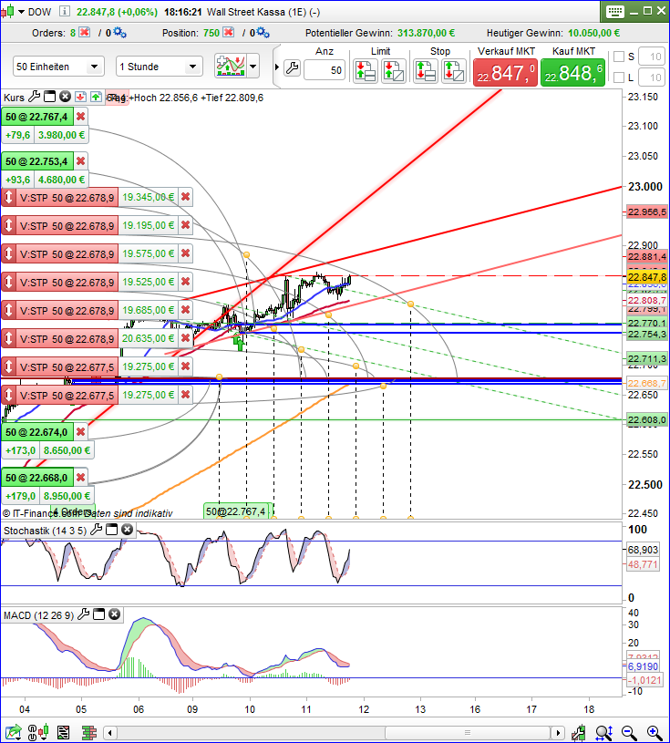Click the 4 Orders label at chart bottom
The image size is (670, 743).
tap(73, 511)
